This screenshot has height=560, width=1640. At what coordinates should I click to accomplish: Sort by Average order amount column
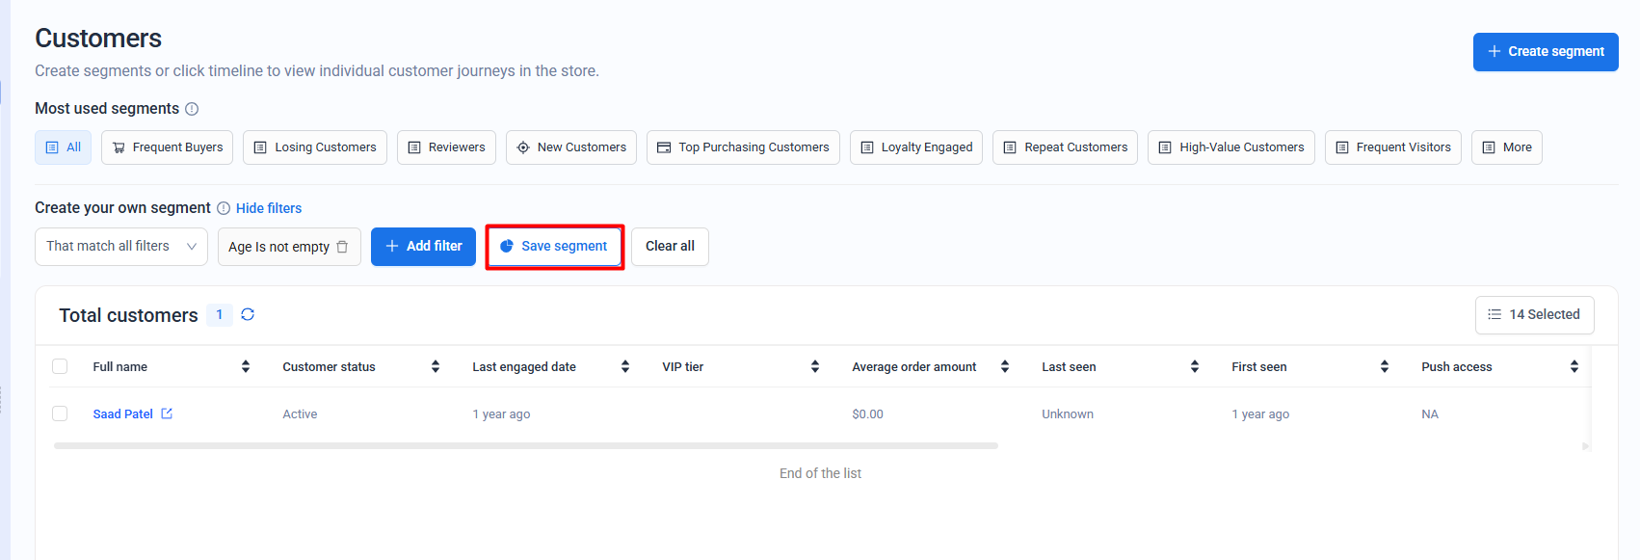tap(1005, 366)
